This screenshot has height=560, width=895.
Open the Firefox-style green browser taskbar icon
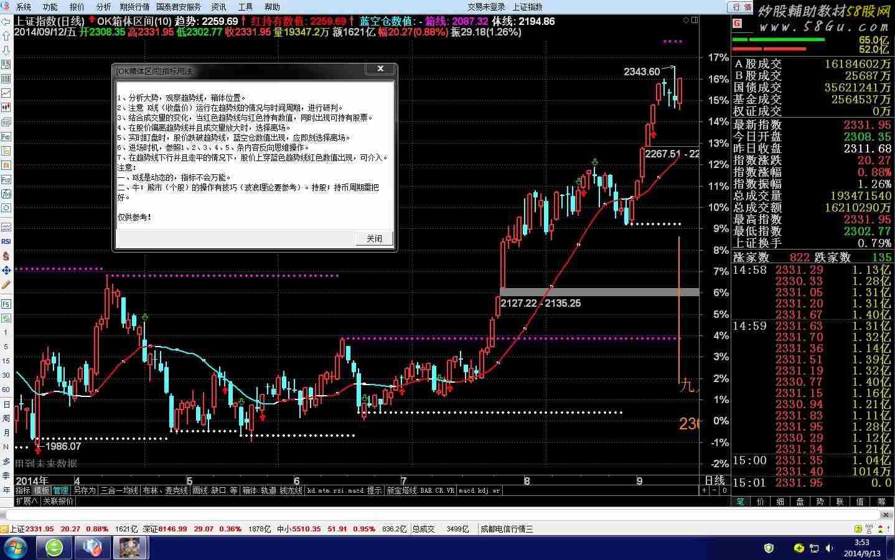click(x=54, y=548)
